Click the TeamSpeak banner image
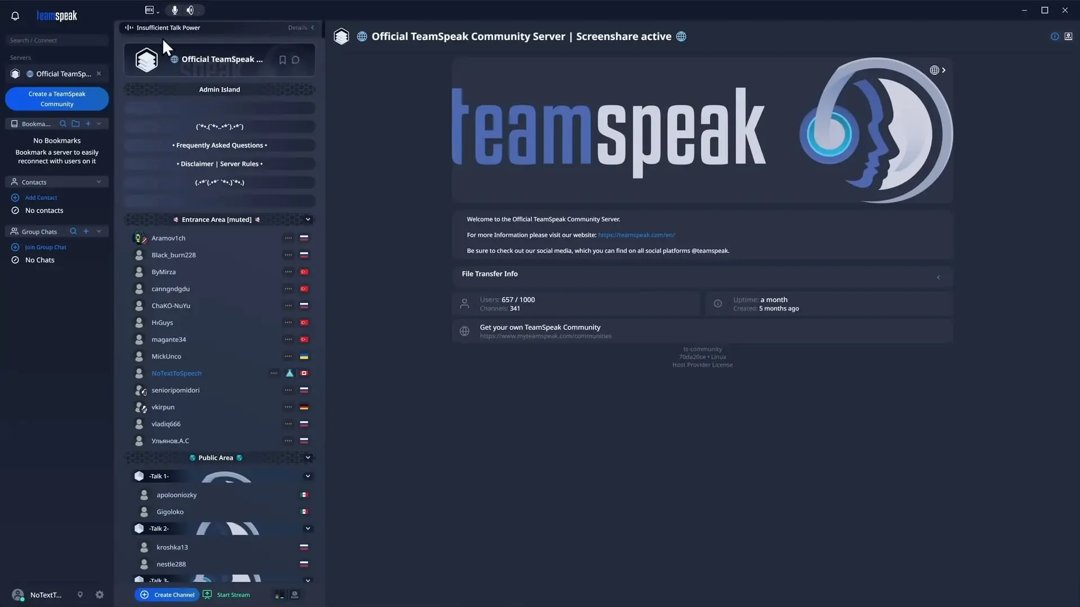Image resolution: width=1080 pixels, height=607 pixels. 702,130
